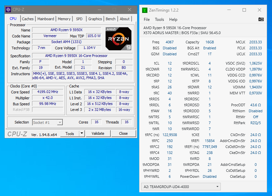Click the tRFC (ns) value 122,9508
This screenshot has width=272, height=196.
[170, 135]
